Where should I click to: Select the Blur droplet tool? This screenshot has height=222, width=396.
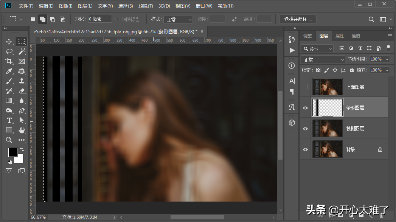tap(22, 101)
